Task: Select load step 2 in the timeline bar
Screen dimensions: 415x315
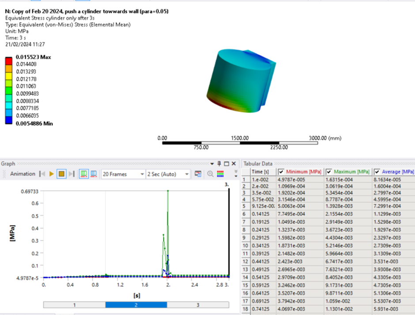Action: [x=136, y=305]
